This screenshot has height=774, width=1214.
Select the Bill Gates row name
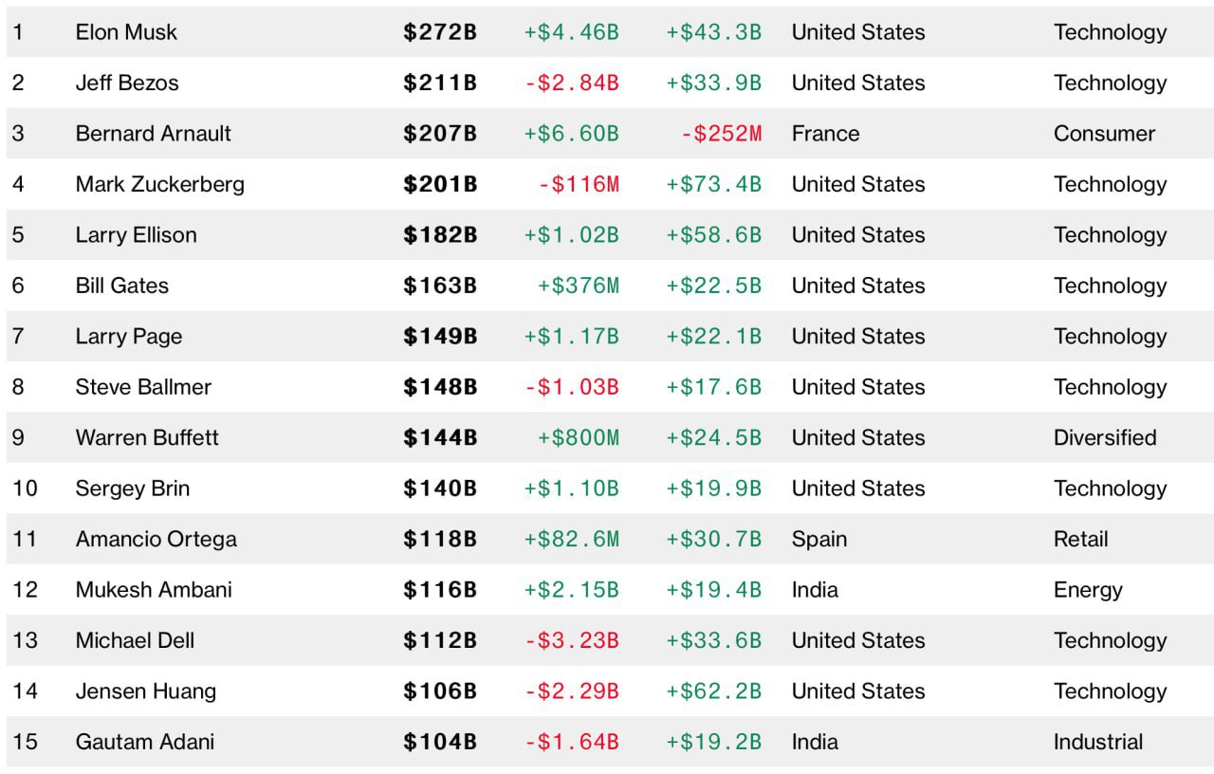(x=121, y=286)
